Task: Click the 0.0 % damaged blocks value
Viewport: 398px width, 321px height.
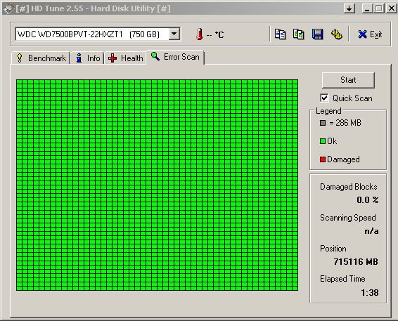Action: 368,199
